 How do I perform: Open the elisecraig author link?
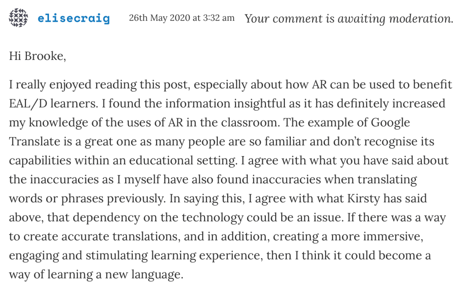pos(74,19)
